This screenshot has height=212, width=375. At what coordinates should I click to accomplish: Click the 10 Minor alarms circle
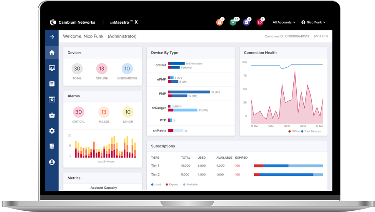(x=128, y=112)
